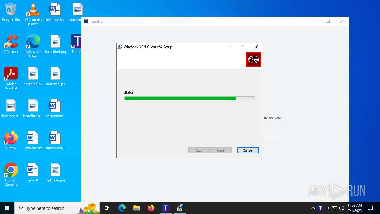Open the Windows Start menu
This screenshot has height=214, width=380.
click(7, 208)
